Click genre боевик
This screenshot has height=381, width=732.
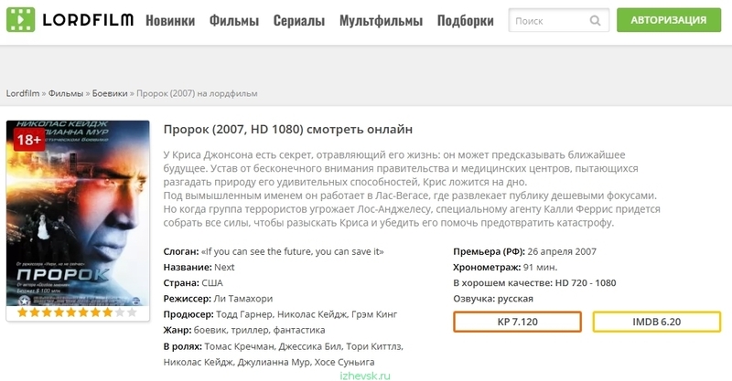click(x=209, y=330)
